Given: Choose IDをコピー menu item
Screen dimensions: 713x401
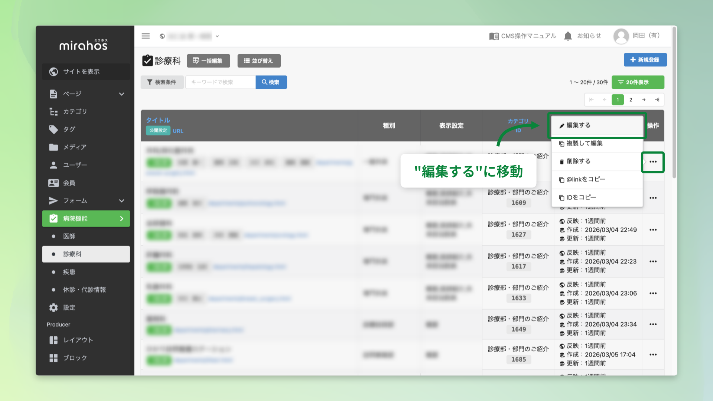Looking at the screenshot, I should (597, 198).
